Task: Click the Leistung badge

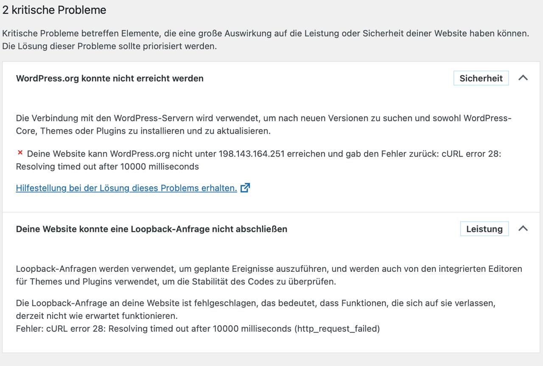Action: coord(484,229)
